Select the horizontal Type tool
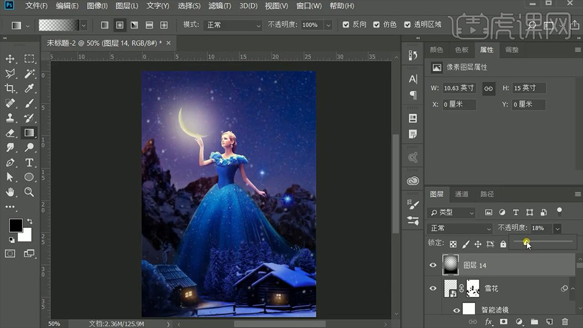The height and width of the screenshot is (328, 583). (x=29, y=163)
